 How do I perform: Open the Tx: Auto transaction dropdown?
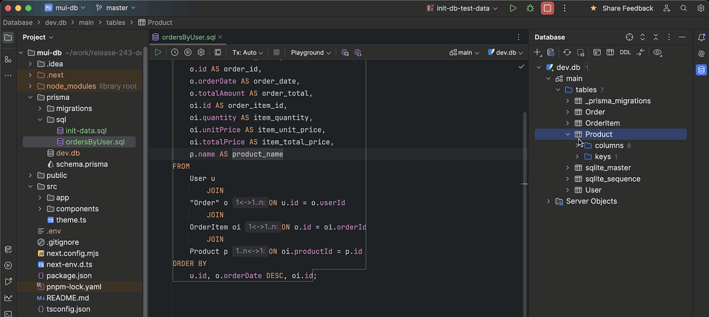pos(247,53)
